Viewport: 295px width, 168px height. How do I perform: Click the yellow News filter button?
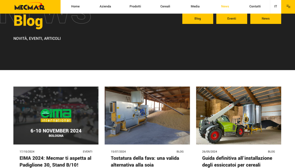(266, 18)
